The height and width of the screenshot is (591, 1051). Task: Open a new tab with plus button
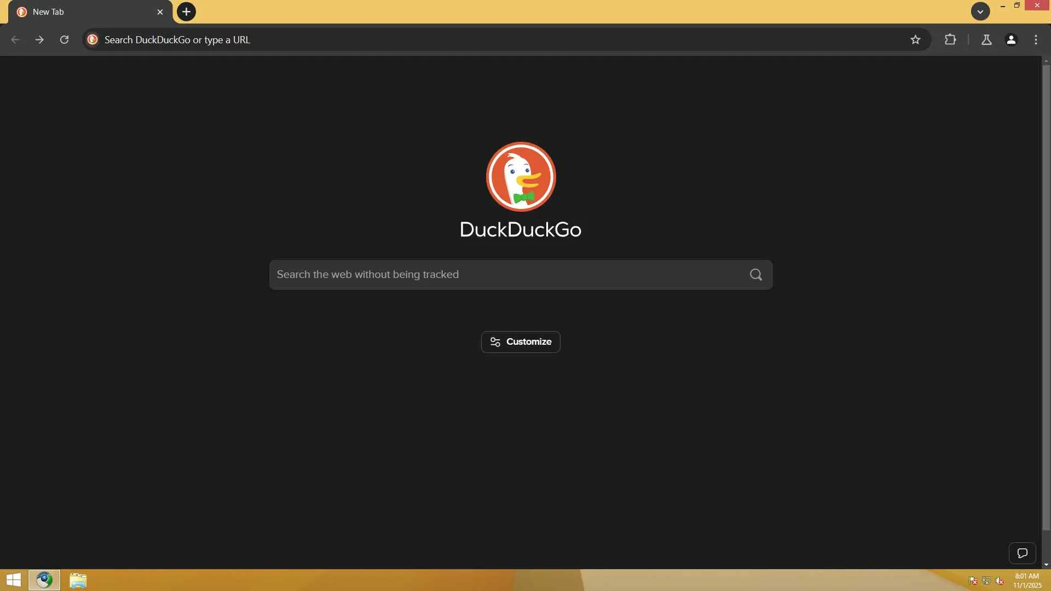coord(186,11)
